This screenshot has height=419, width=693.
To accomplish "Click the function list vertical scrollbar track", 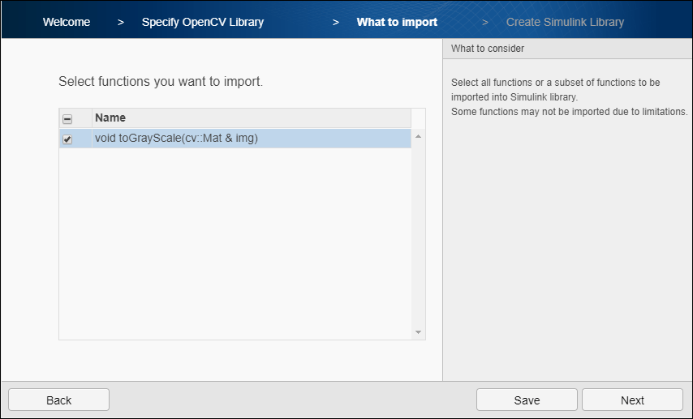I will coord(419,235).
